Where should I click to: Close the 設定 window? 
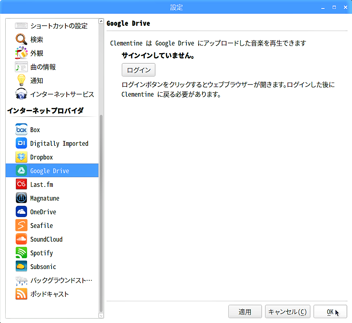point(346,7)
